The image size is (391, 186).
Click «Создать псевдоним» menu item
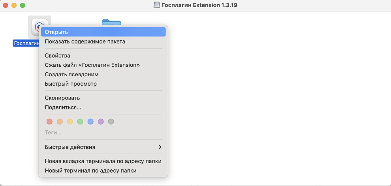coord(71,74)
